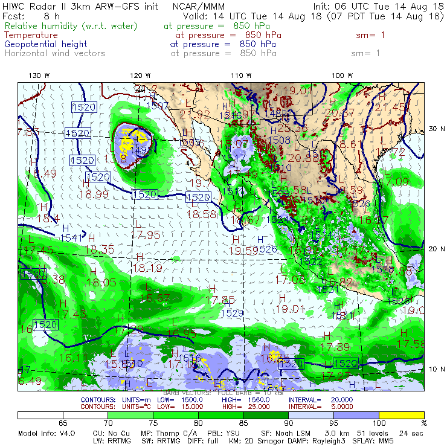Click the '1514' height value over Mexico
This screenshot has width=447, height=447.
point(322,235)
